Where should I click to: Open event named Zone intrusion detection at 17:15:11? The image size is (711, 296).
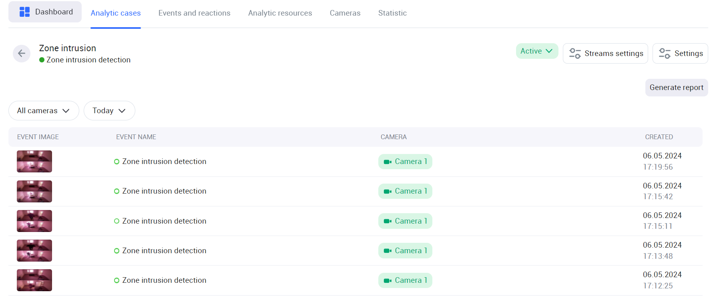[164, 221]
